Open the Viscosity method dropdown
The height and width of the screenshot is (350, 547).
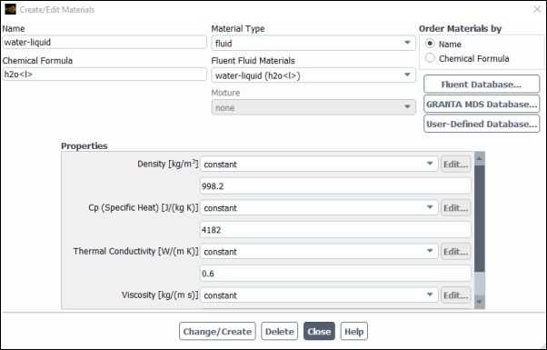319,295
